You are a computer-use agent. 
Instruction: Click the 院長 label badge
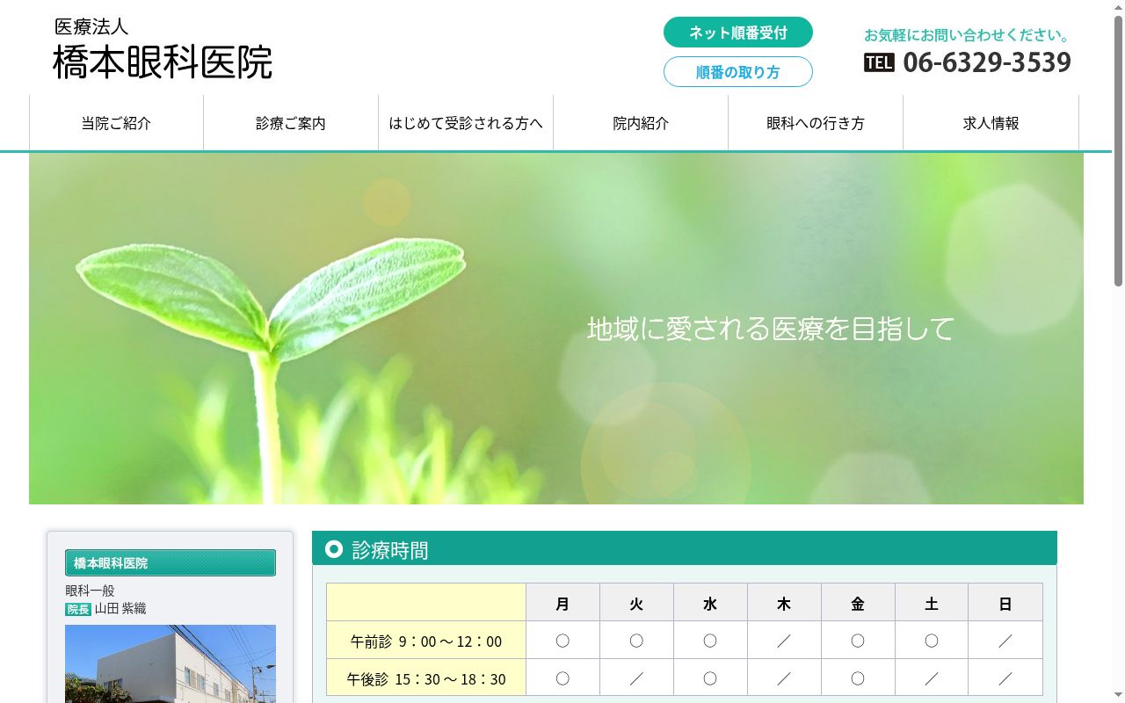[78, 609]
